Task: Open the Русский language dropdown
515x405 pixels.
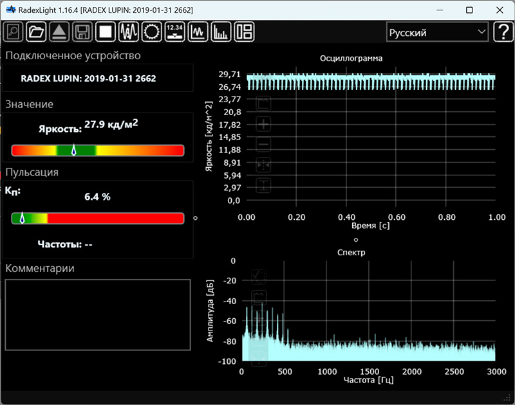Action: [437, 32]
